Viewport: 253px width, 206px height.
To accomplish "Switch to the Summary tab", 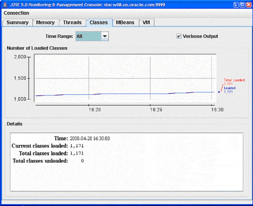I will pyautogui.click(x=17, y=23).
